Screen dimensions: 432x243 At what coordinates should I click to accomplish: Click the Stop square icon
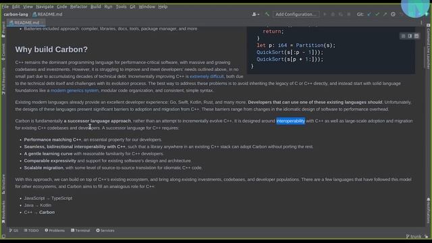point(349,14)
